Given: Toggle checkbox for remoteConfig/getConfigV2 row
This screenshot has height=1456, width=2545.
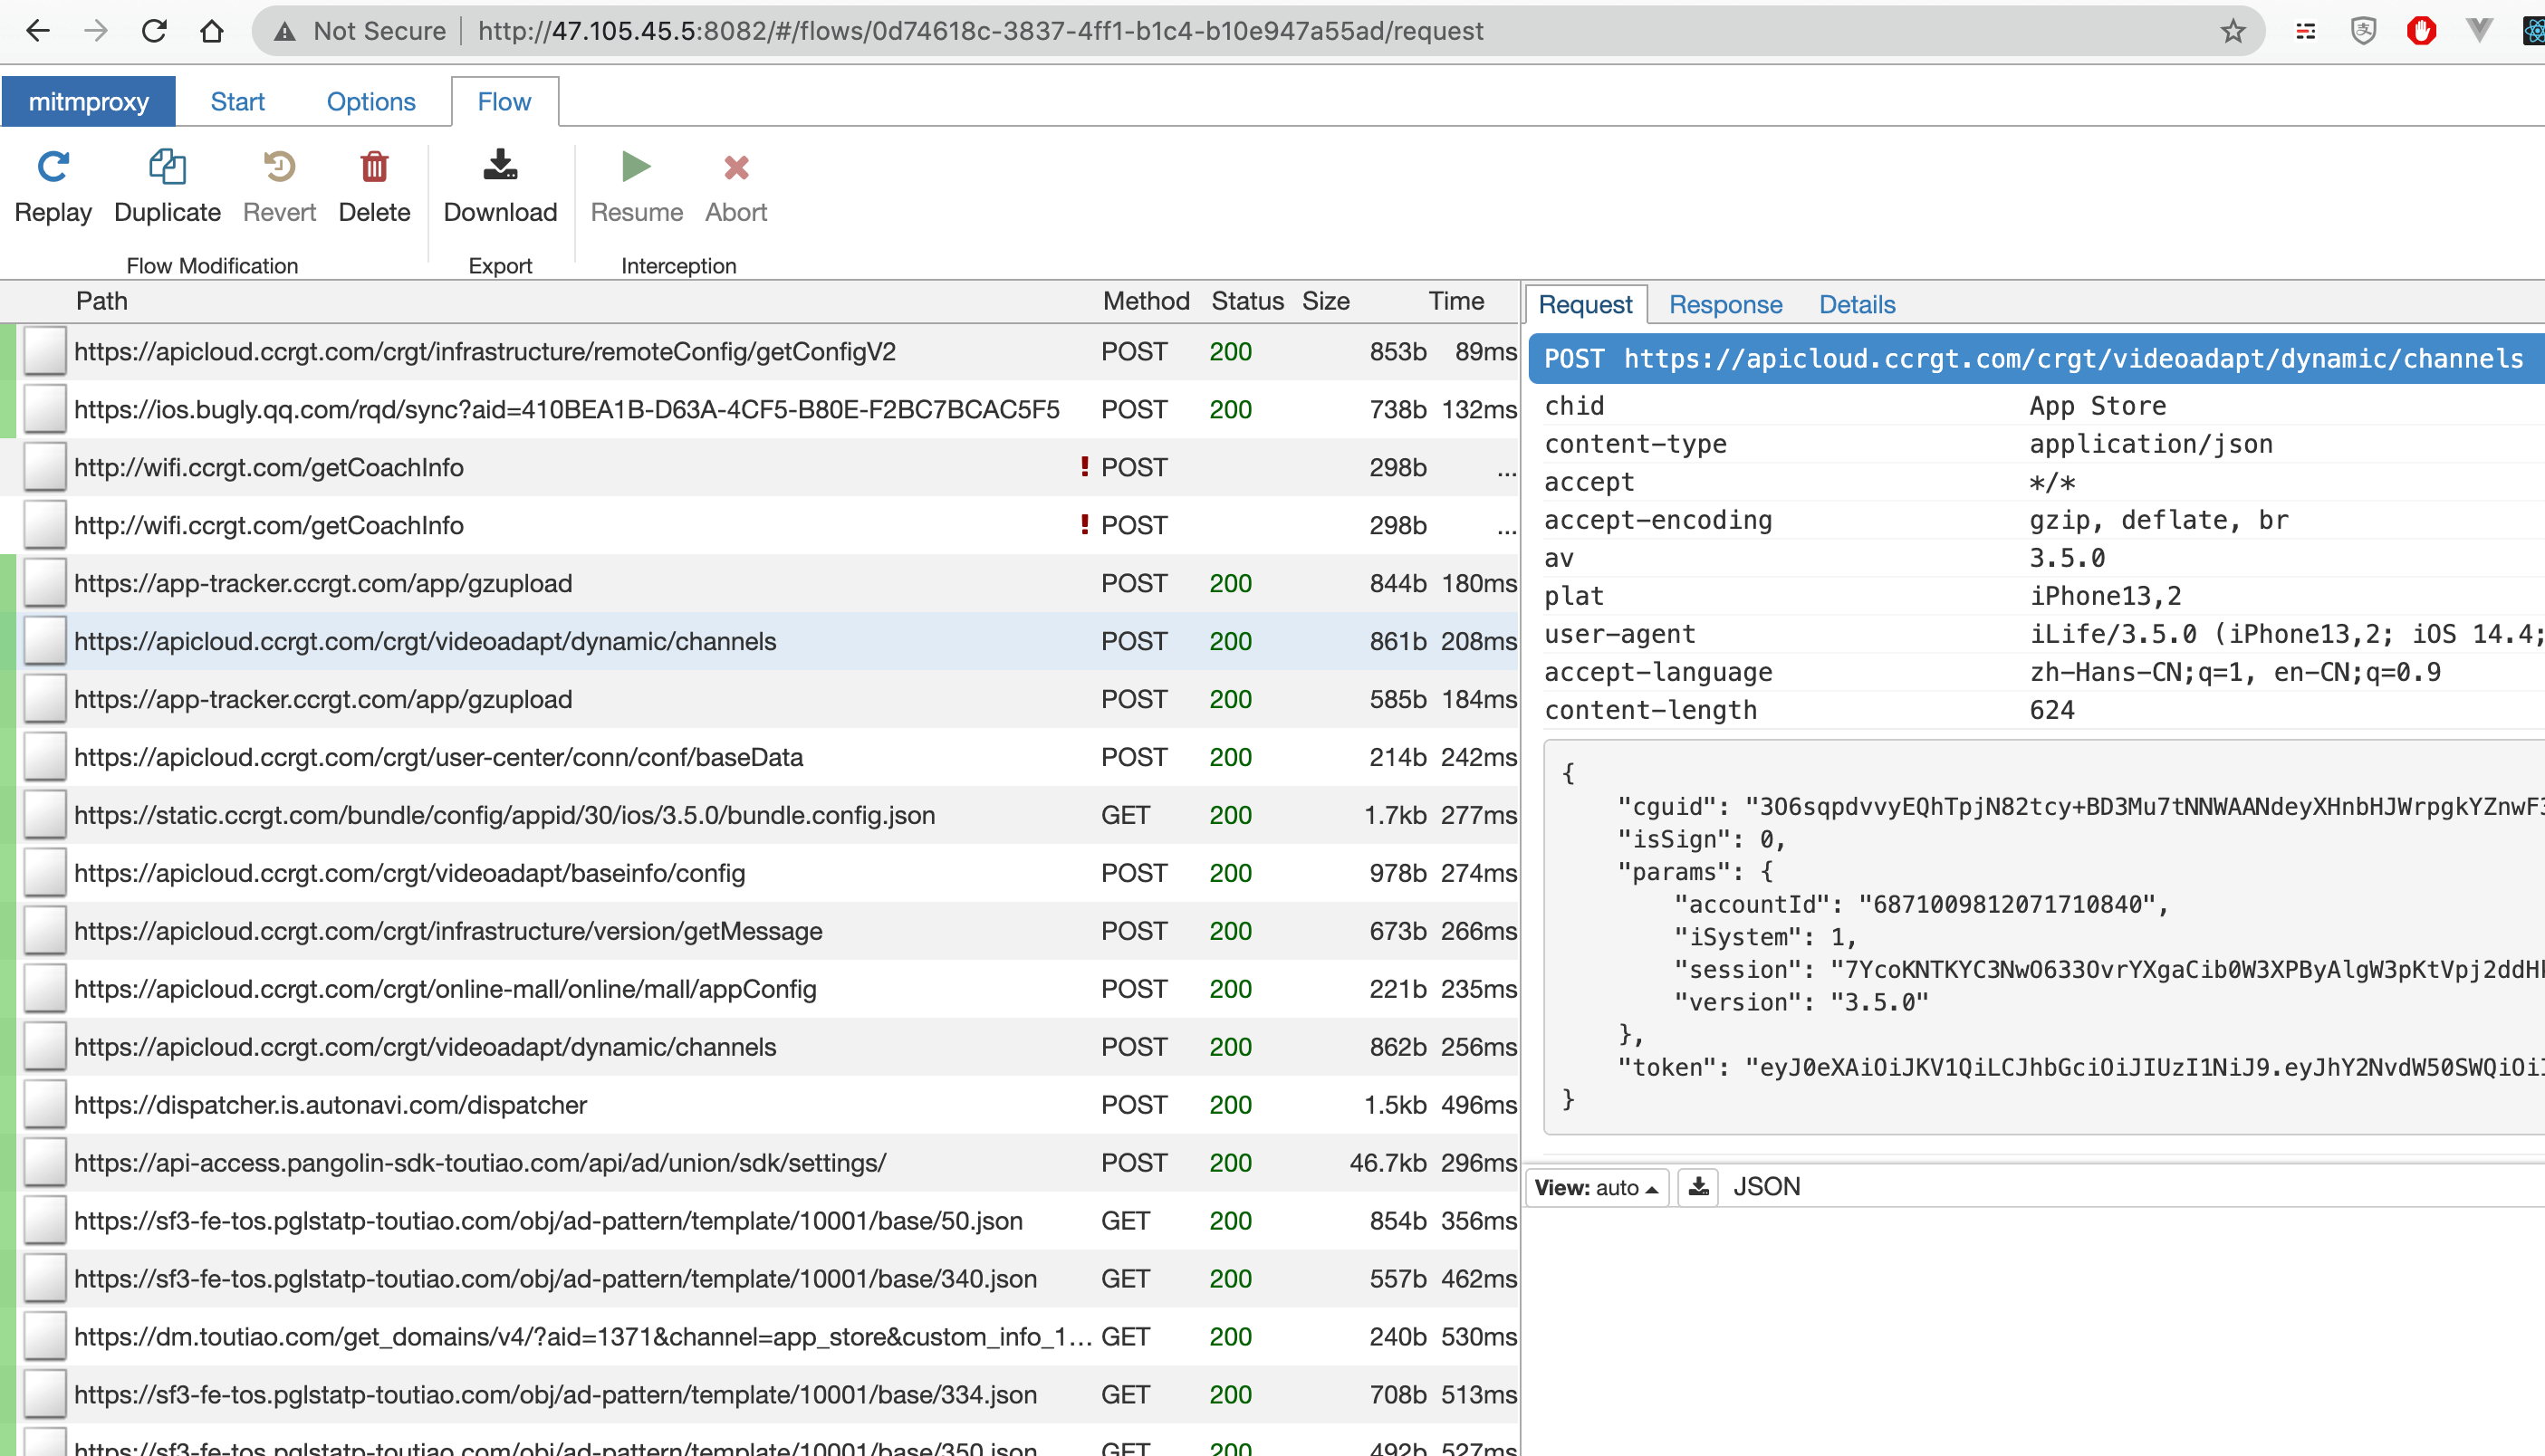Looking at the screenshot, I should pyautogui.click(x=42, y=351).
